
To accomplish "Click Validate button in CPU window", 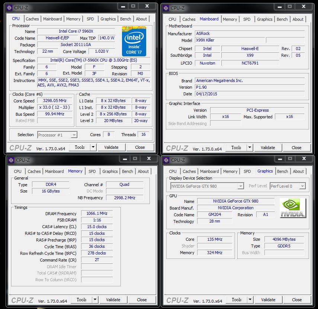I will (x=111, y=147).
